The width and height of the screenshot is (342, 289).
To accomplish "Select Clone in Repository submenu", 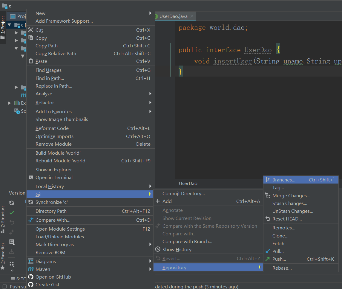I will point(301,236).
